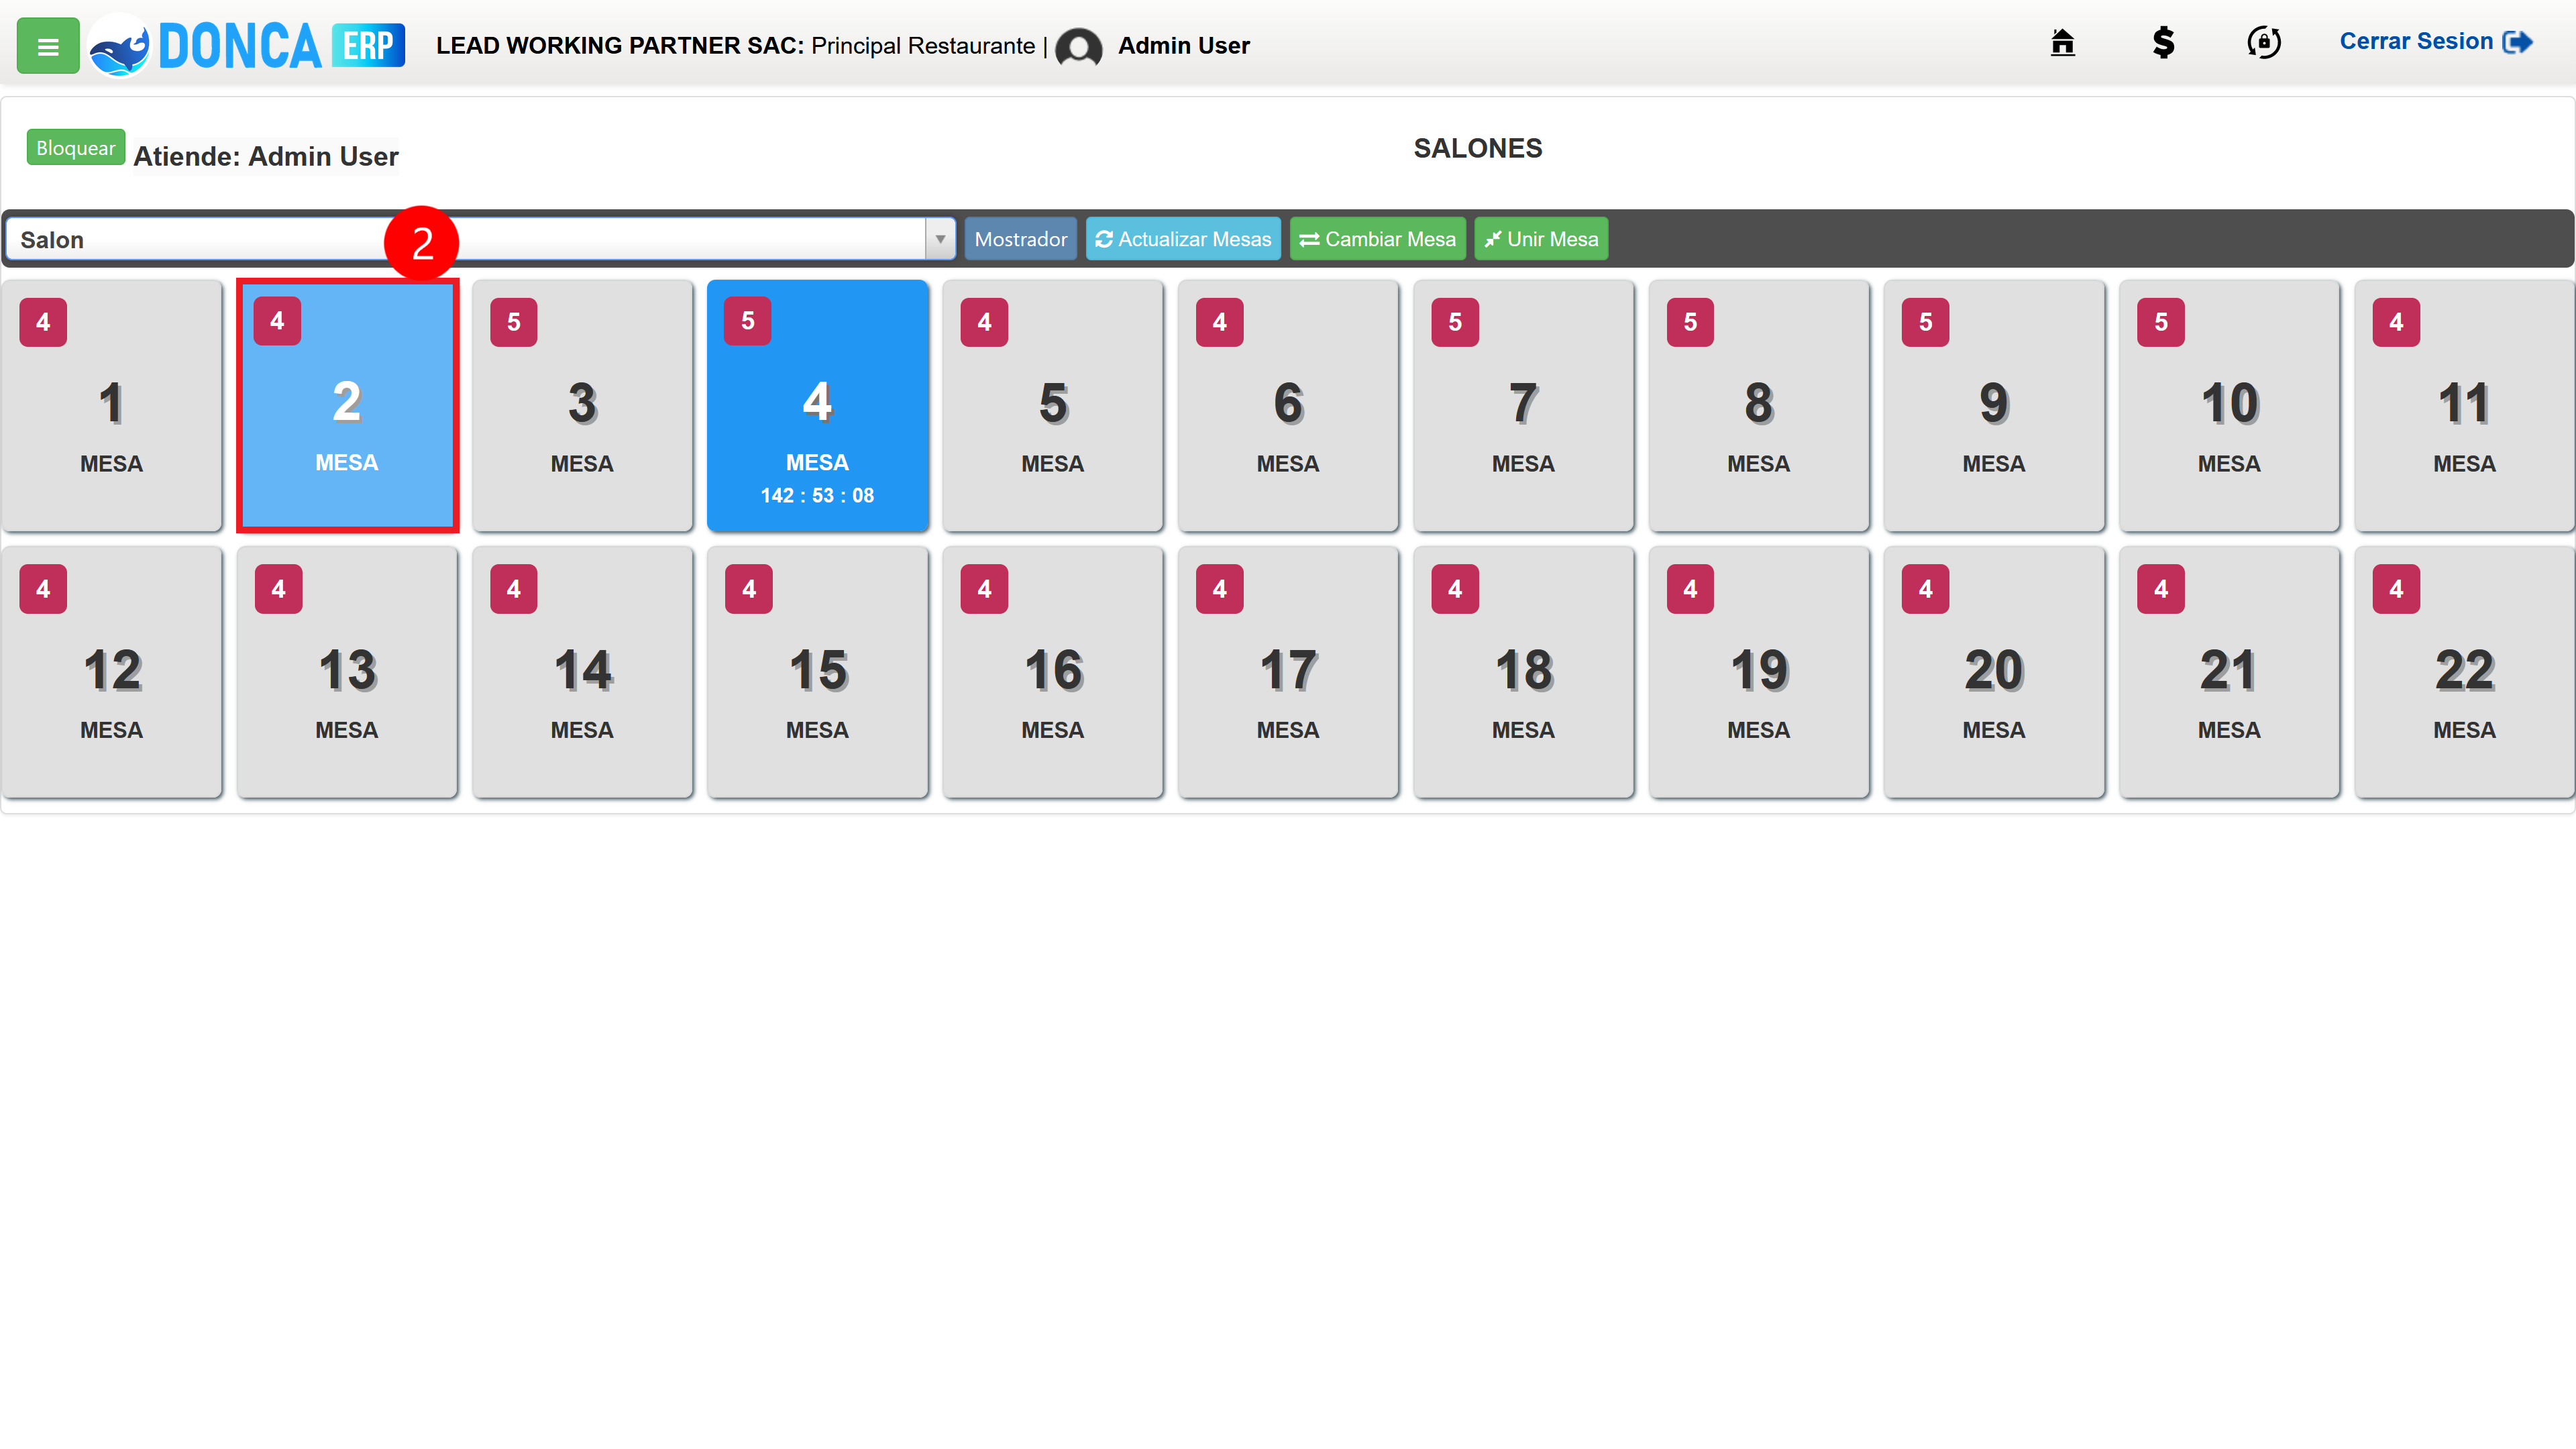Viewport: 2576px width, 1449px height.
Task: Click the DONCA ERP logo
Action: pos(247,46)
